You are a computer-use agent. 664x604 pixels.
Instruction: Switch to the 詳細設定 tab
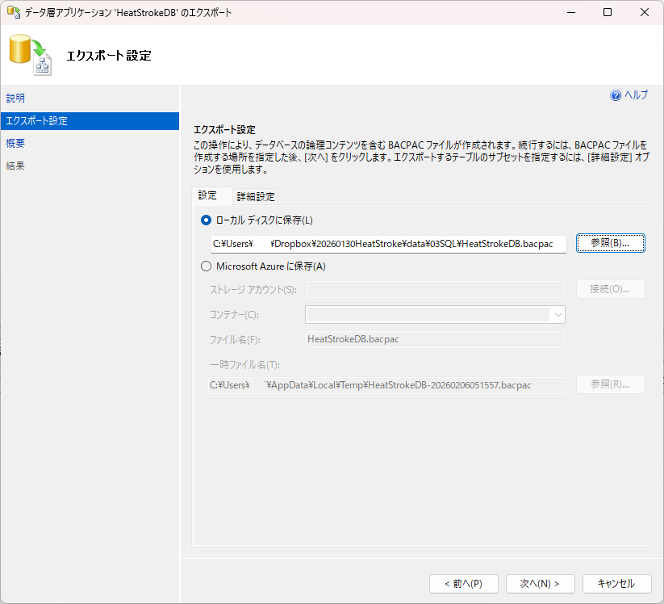click(256, 196)
